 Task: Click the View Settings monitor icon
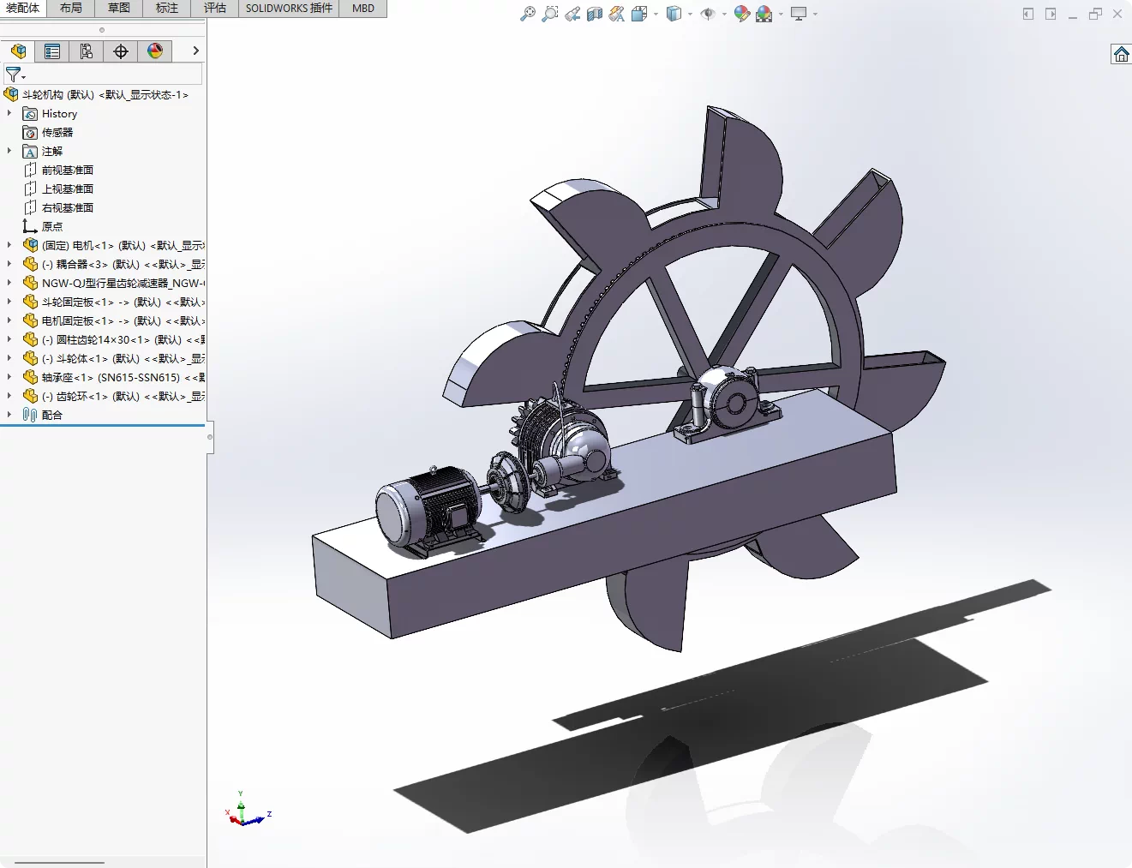tap(799, 14)
